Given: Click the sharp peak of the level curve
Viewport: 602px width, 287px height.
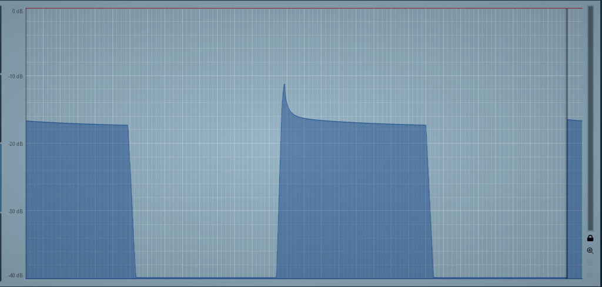Looking at the screenshot, I should 284,85.
